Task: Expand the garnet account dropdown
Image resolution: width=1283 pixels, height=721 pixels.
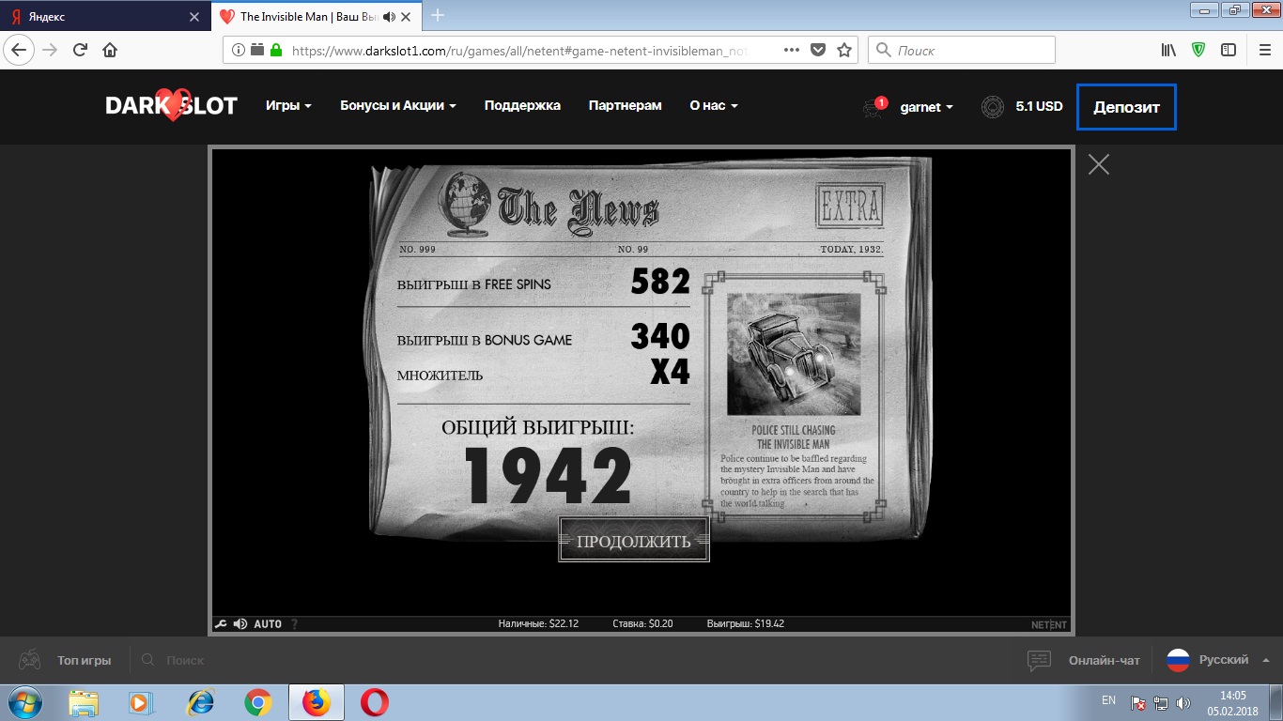Action: pos(926,107)
